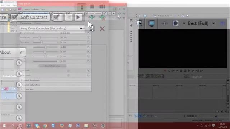Image resolution: width=230 pixels, height=129 pixels.
Task: Animate Invert mask using its clock icon
Action: point(89,75)
